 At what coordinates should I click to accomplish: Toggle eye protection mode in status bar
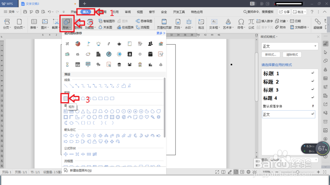click(x=255, y=172)
